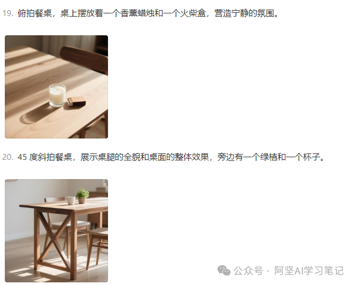Click the chair back in first photo
The height and width of the screenshot is (285, 355).
pyautogui.click(x=84, y=59)
